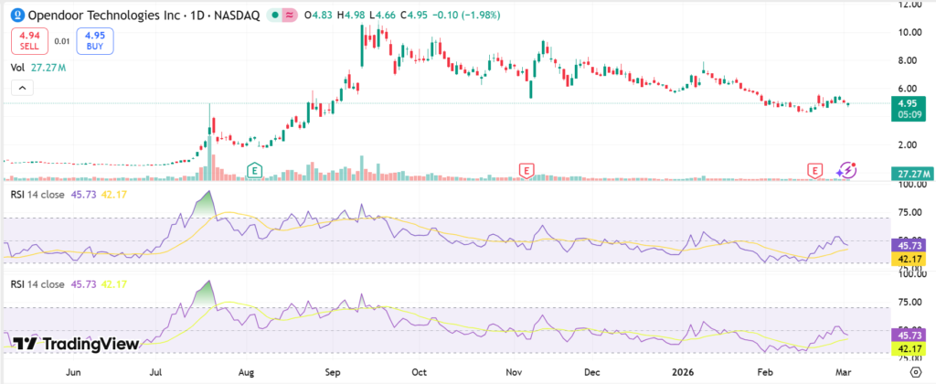
Task: Collapse the indicator legend with the chevron
Action: pos(22,89)
